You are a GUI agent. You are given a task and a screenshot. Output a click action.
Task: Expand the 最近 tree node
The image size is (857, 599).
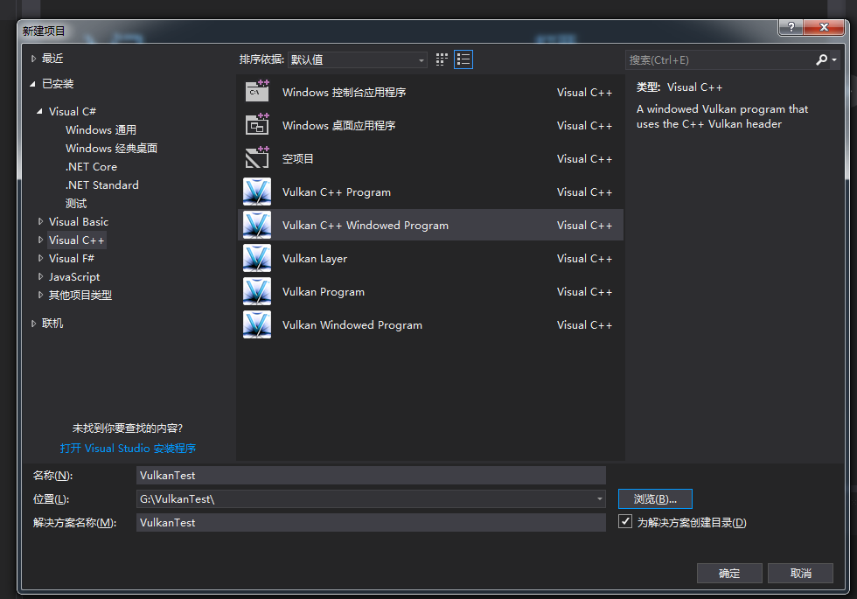click(x=33, y=58)
